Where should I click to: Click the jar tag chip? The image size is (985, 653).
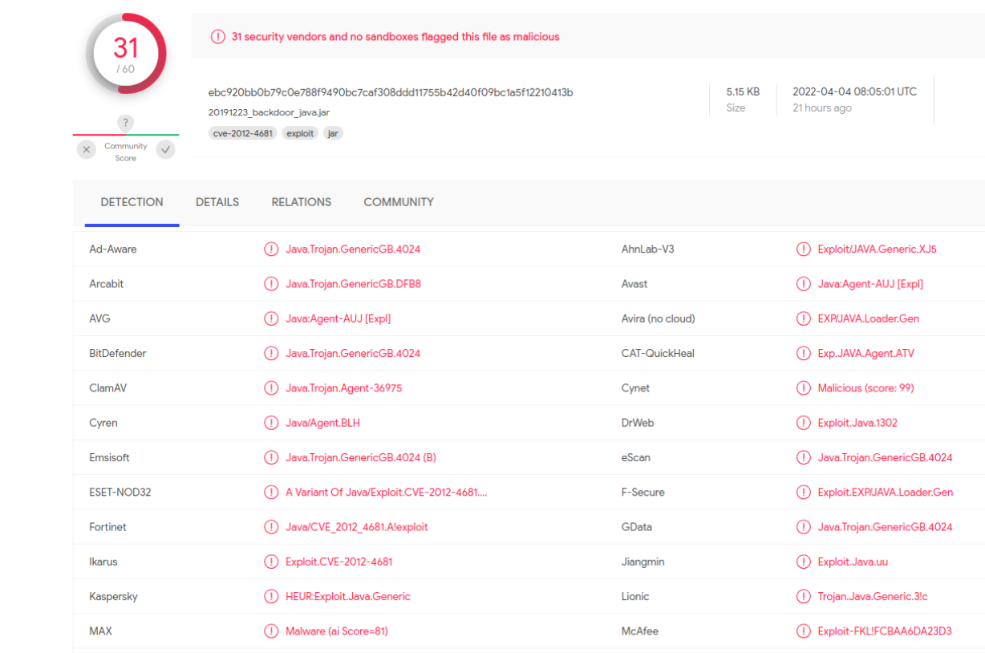[333, 133]
